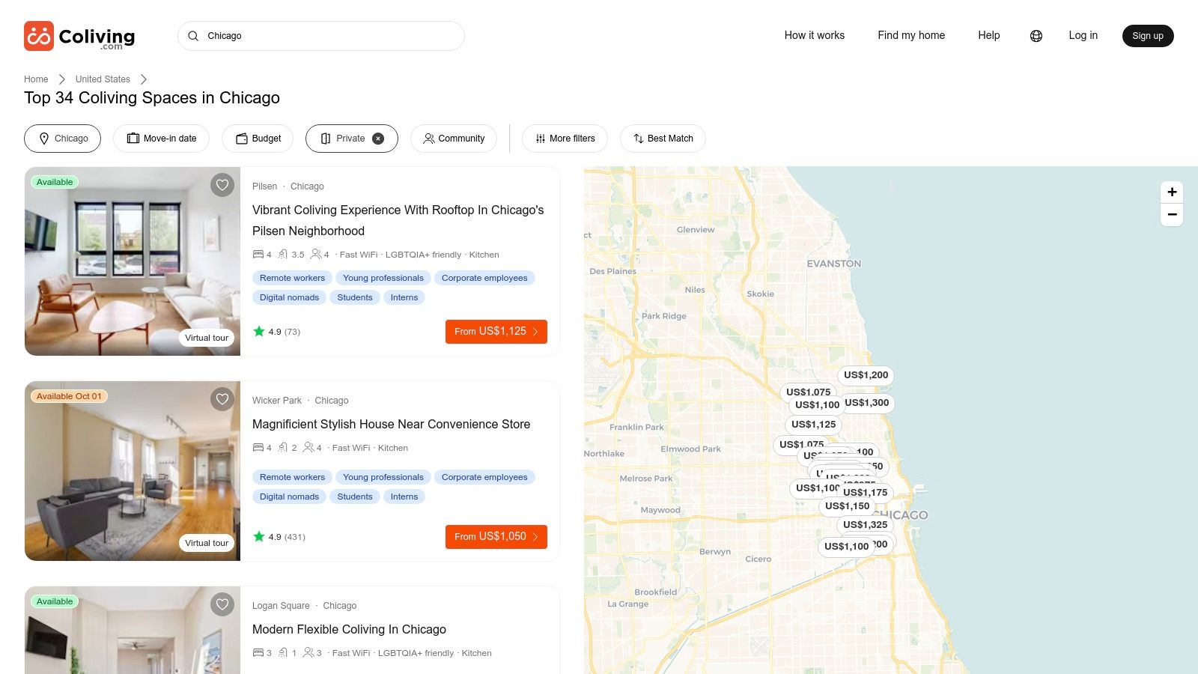Click Young professionals tag on Pilsen listing
1198x674 pixels.
coord(383,278)
